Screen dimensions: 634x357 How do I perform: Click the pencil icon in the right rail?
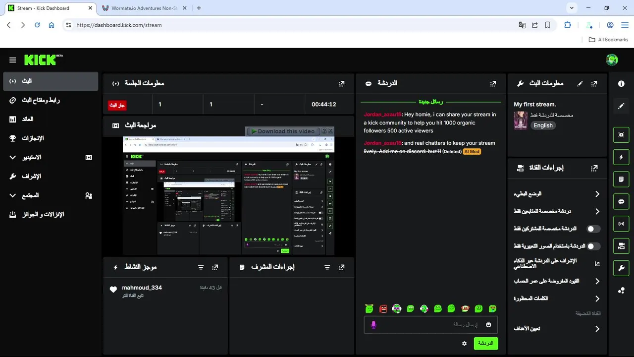(x=621, y=106)
